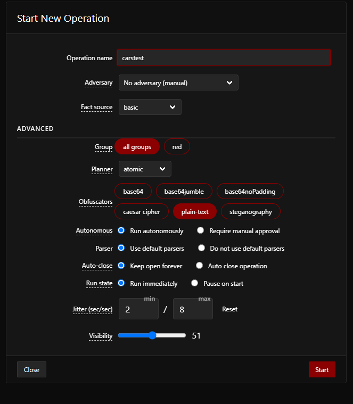Select the plain-text obfuscator
Viewport: 353px width, 404px height.
(195, 211)
